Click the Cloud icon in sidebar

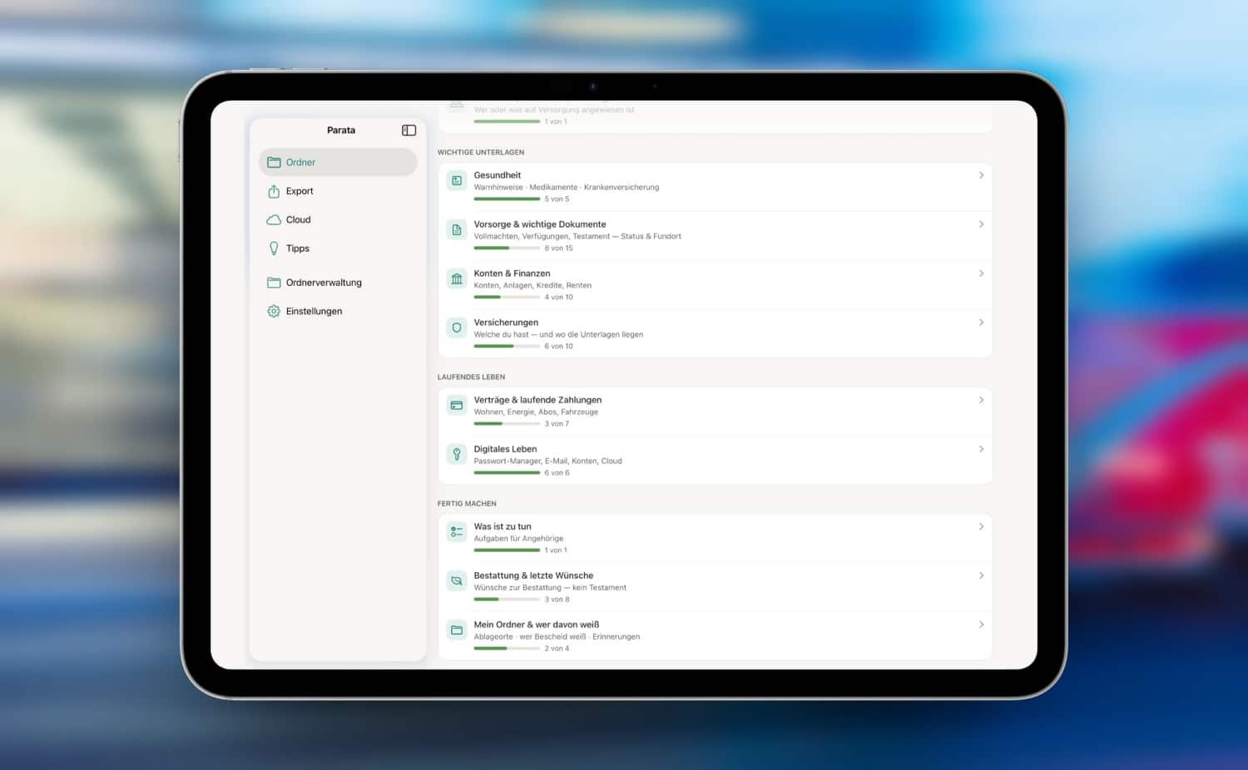[x=274, y=220]
